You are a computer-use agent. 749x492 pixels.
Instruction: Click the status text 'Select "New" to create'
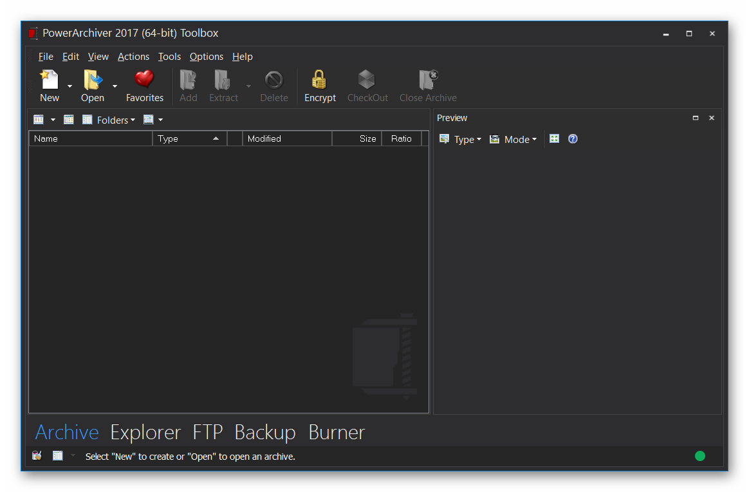tap(190, 457)
